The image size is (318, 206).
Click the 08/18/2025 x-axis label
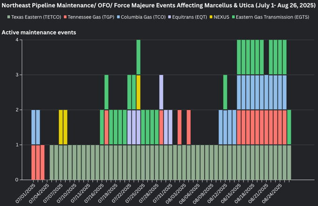click(245, 193)
